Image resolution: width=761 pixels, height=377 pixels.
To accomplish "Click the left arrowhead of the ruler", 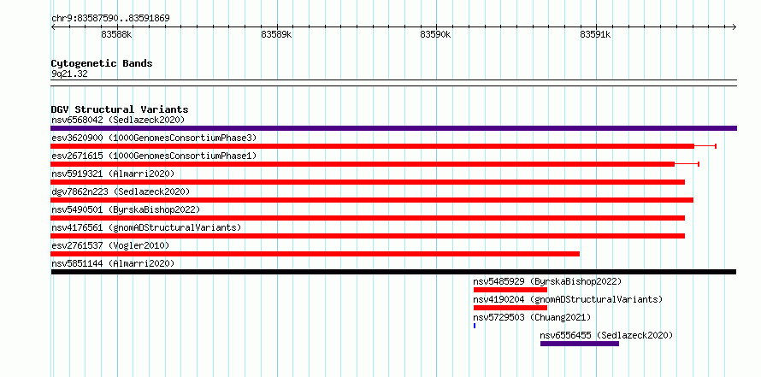I will point(53,27).
